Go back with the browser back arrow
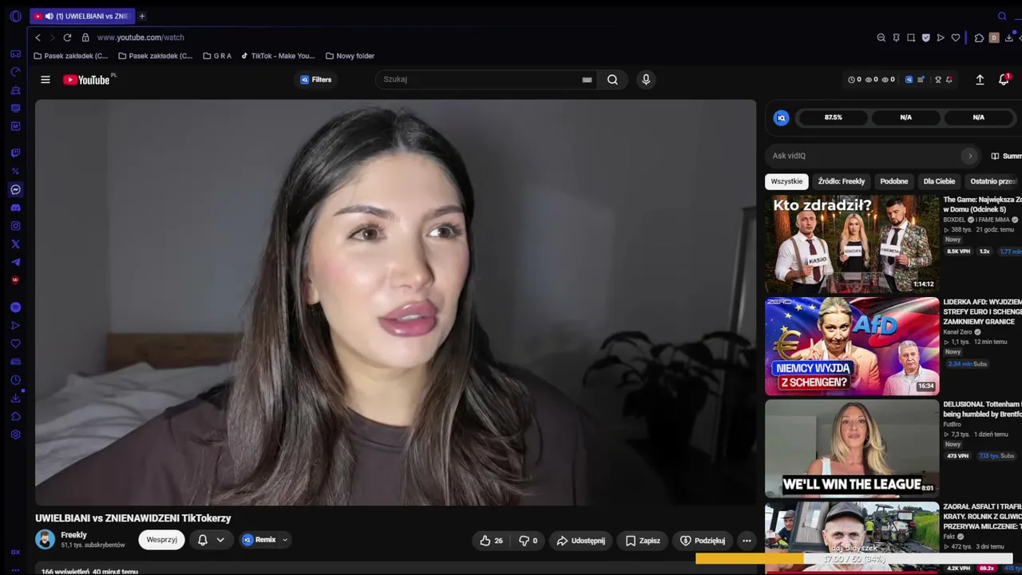The width and height of the screenshot is (1022, 575). pyautogui.click(x=38, y=38)
